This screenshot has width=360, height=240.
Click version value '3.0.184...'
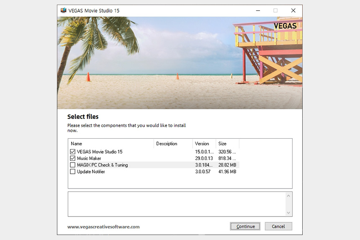203,165
